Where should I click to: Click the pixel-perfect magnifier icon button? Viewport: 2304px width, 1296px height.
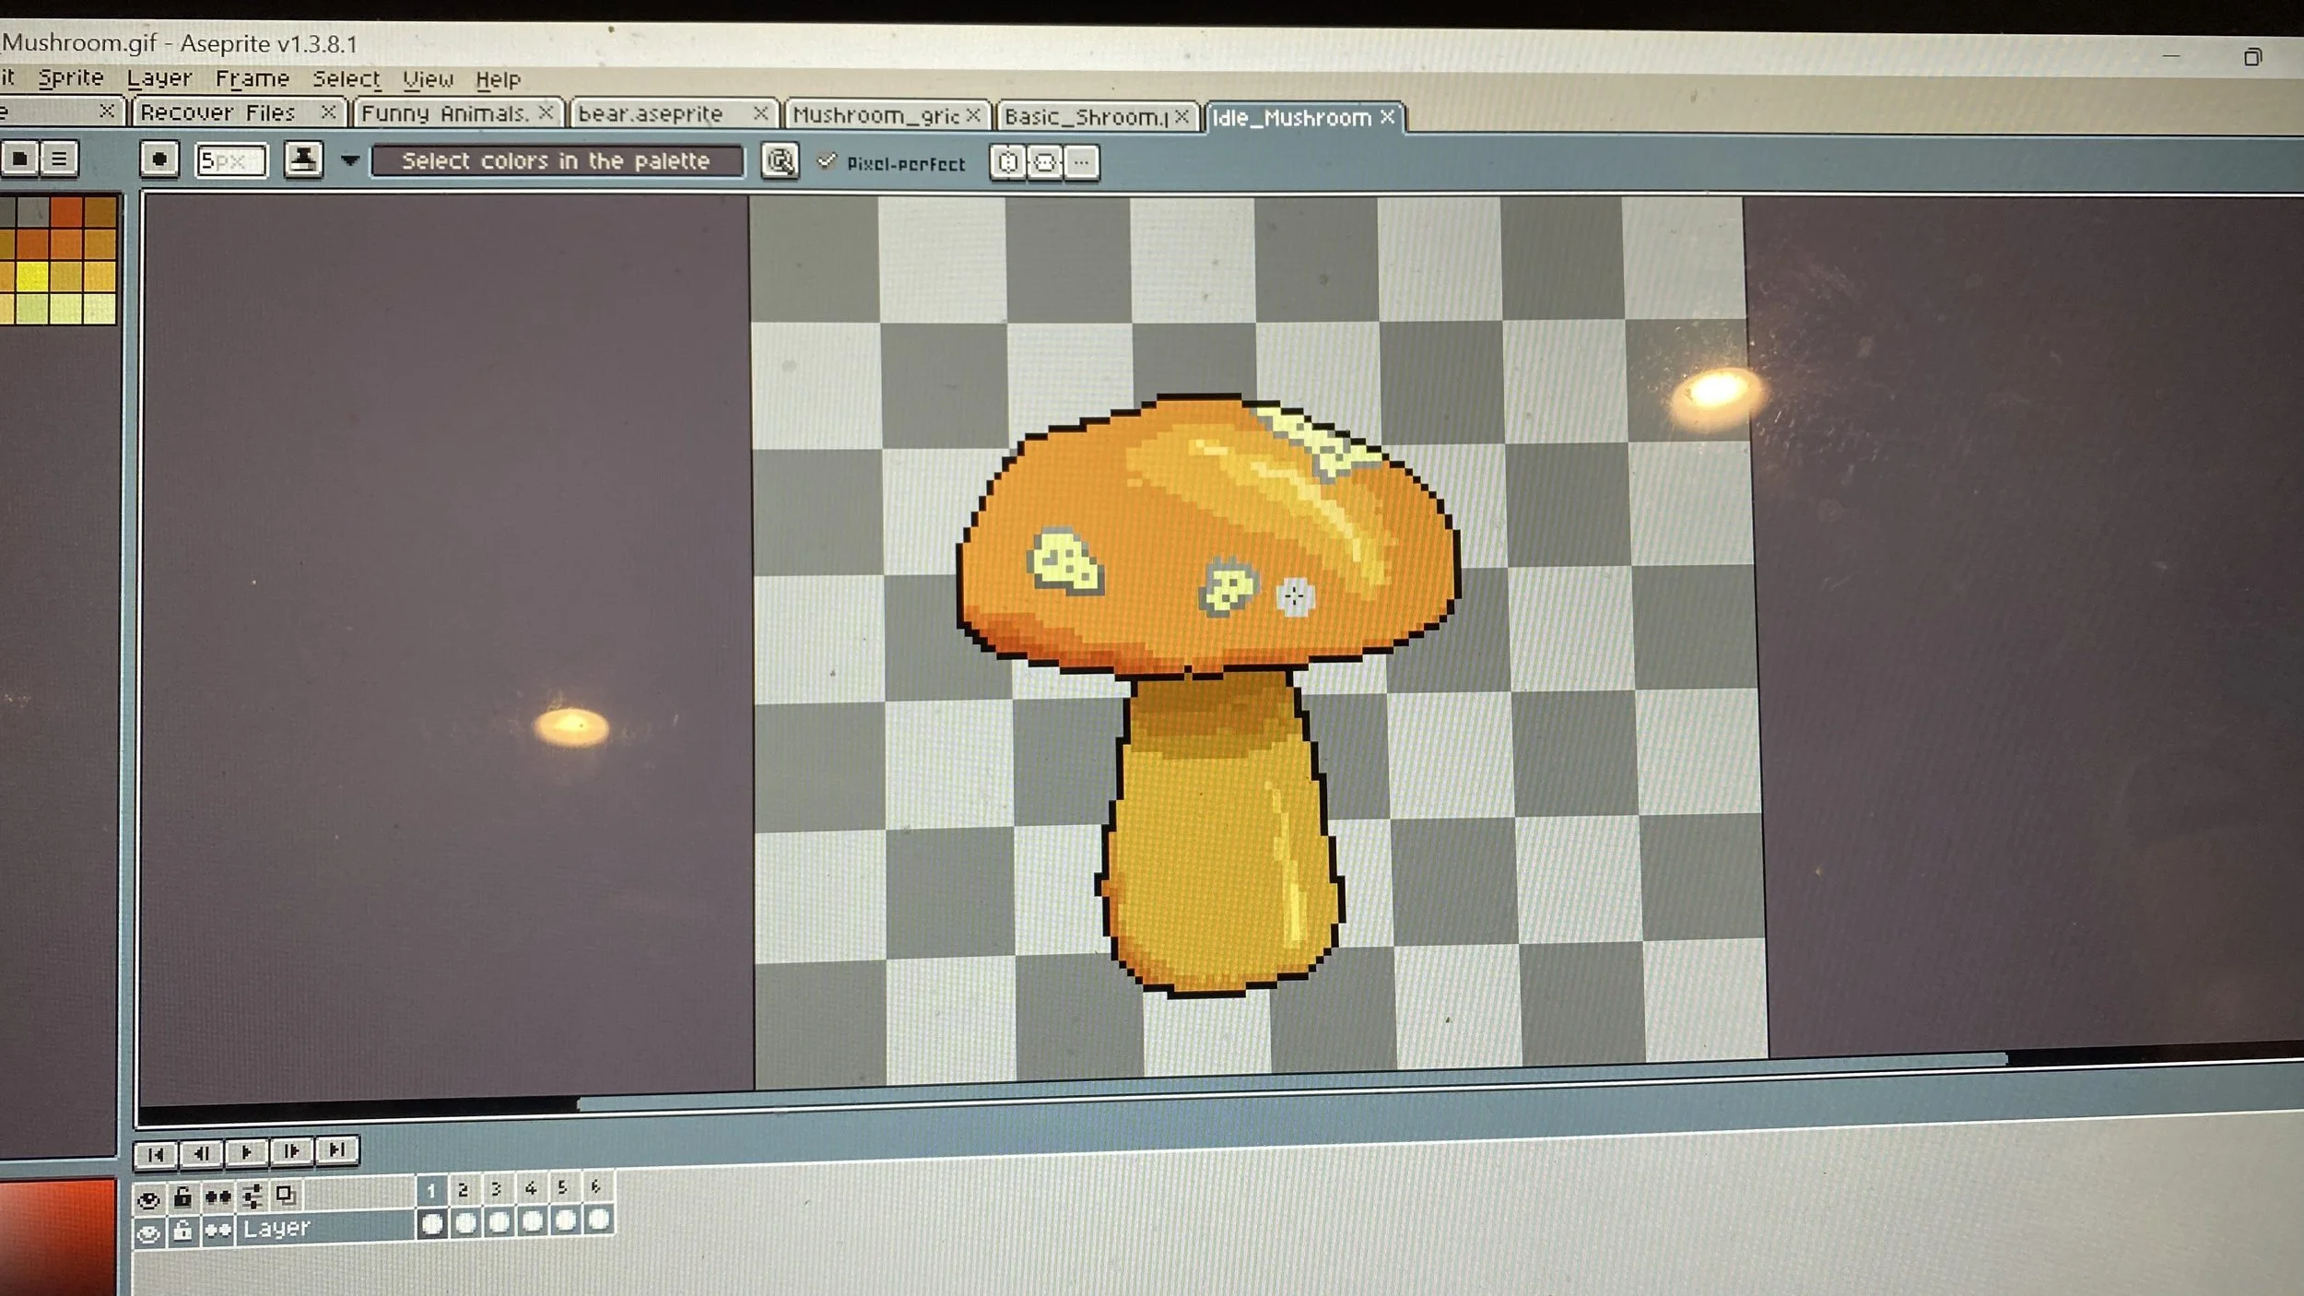point(780,161)
